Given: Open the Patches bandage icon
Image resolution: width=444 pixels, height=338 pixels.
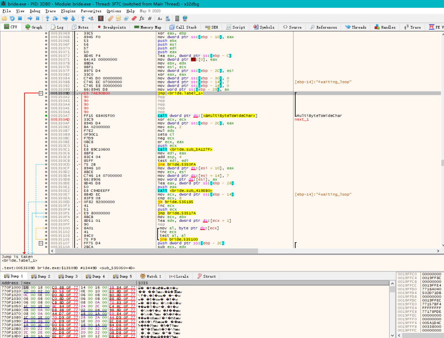Looking at the screenshot, I should click(x=111, y=18).
